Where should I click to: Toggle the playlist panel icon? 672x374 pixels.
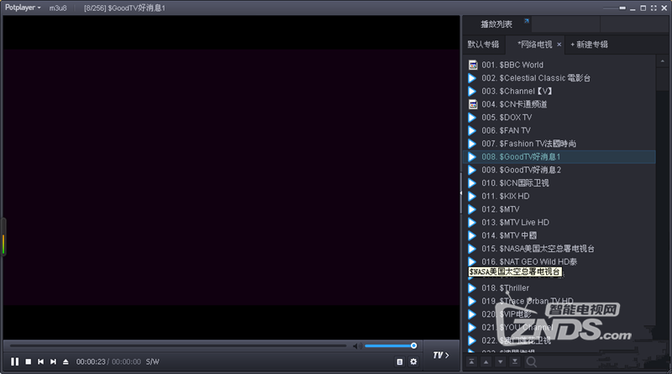coord(400,361)
